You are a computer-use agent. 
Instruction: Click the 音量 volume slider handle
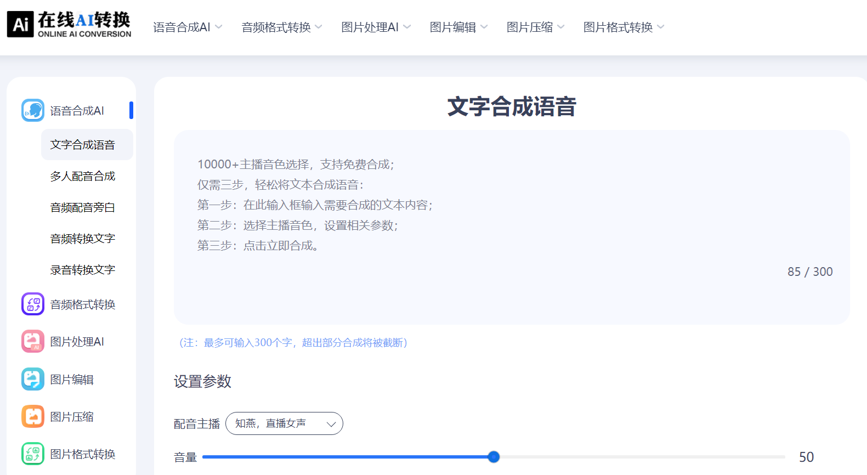(494, 457)
